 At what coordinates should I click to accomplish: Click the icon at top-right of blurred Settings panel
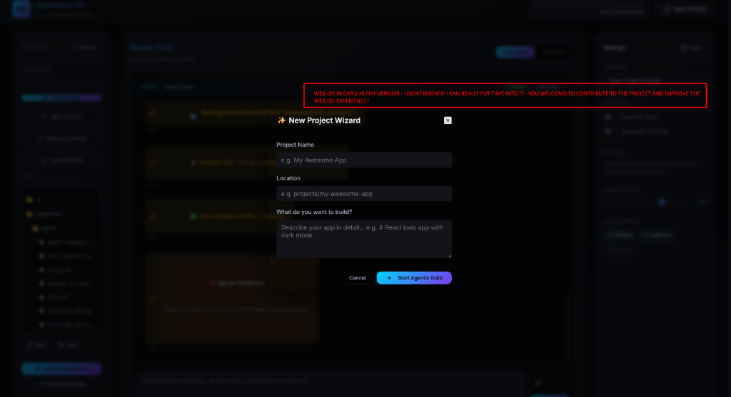click(683, 48)
